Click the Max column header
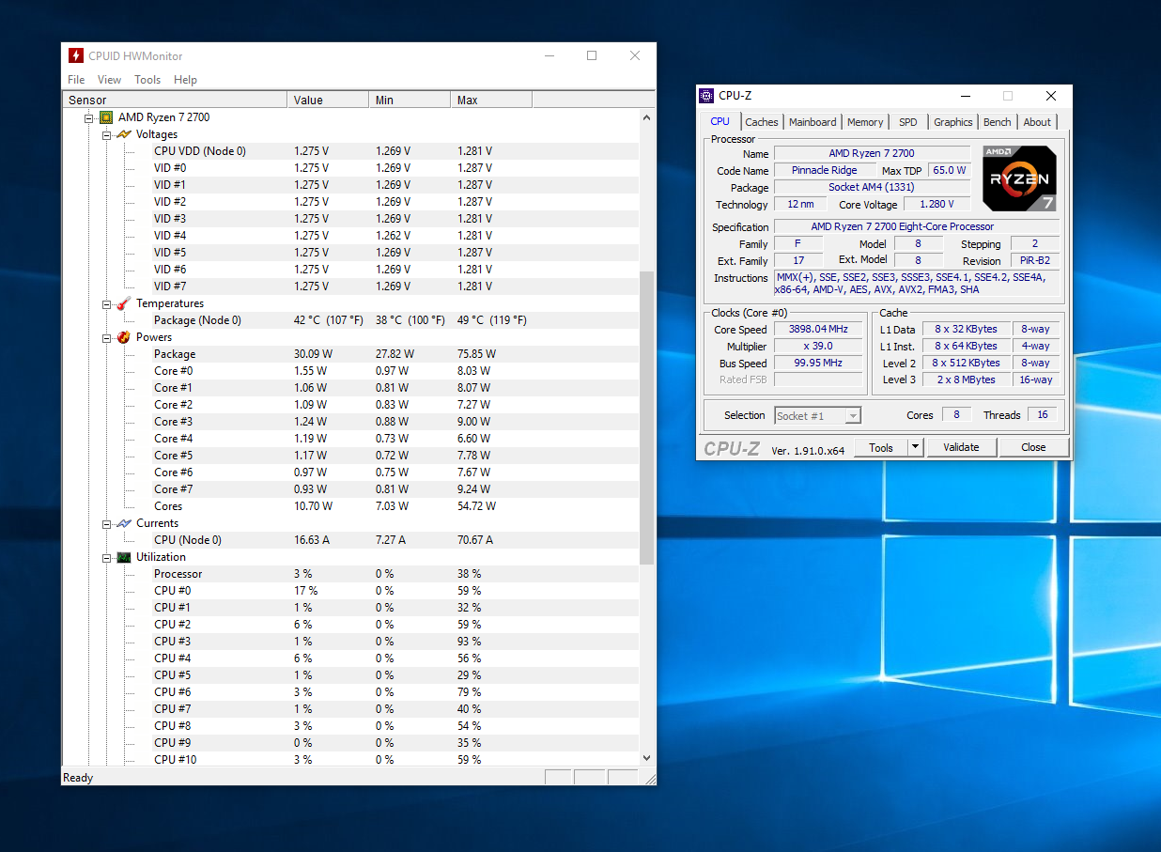The image size is (1161, 852). pyautogui.click(x=491, y=100)
